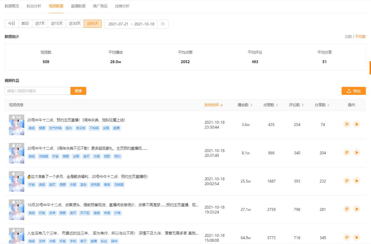Toggle 点赞数 column sorting order
Screen dimensions: 371x244
tap(278, 105)
